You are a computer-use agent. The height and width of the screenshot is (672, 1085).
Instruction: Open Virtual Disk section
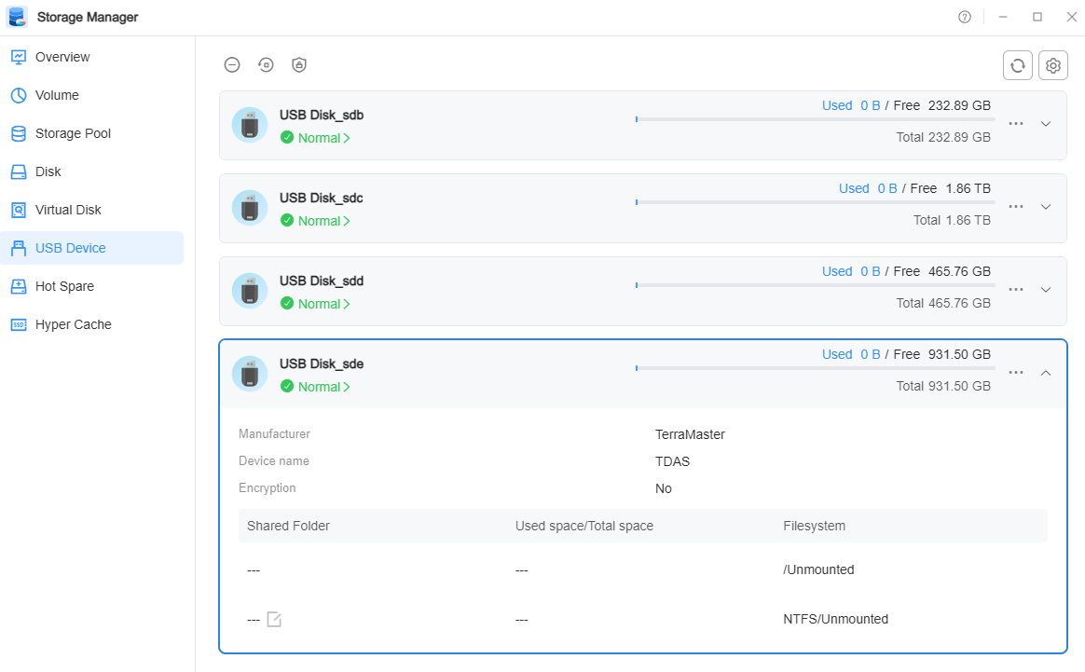(x=92, y=210)
